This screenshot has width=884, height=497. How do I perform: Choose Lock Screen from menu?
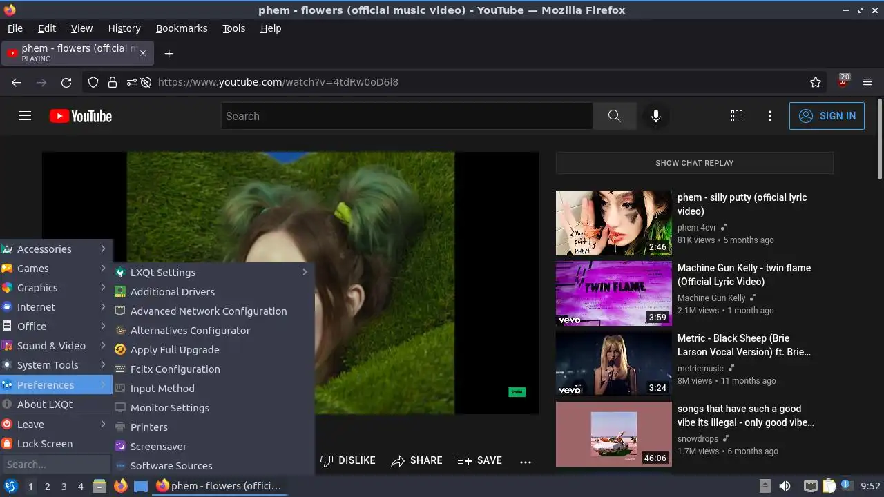pos(56,444)
